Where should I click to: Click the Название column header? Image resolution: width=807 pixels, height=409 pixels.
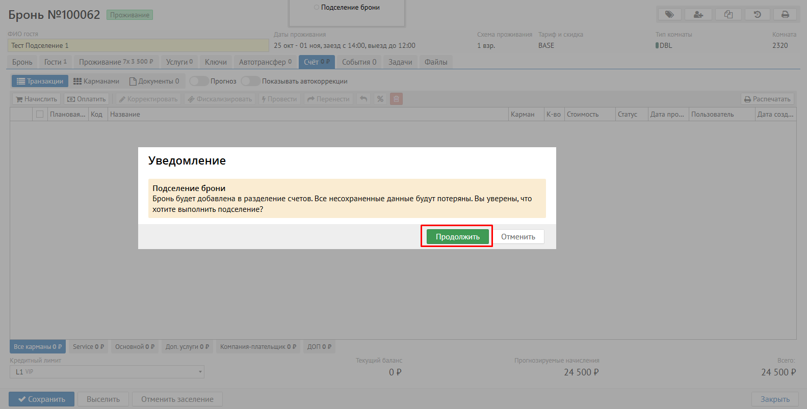(308, 114)
